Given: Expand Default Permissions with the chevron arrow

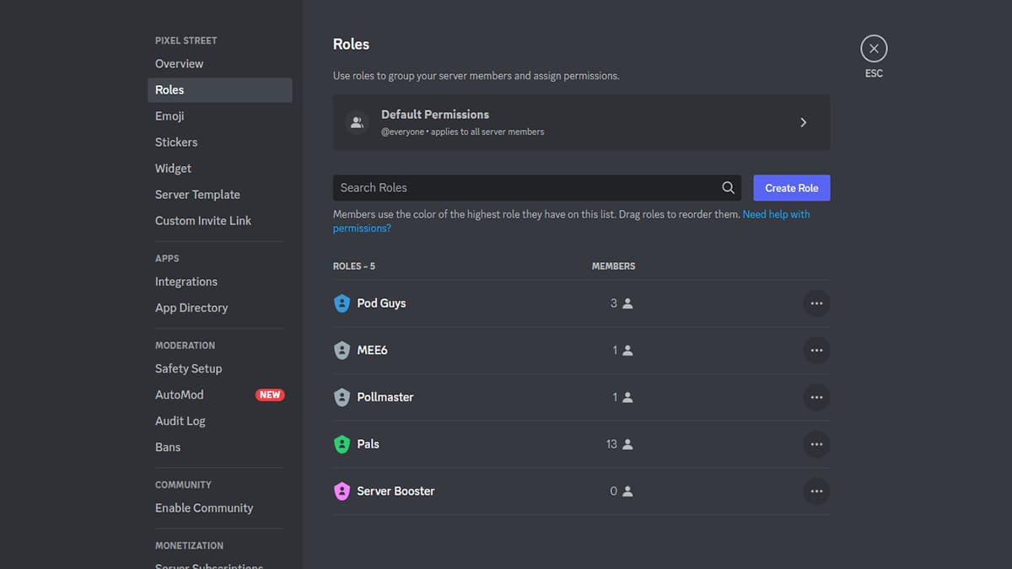Looking at the screenshot, I should [x=803, y=122].
